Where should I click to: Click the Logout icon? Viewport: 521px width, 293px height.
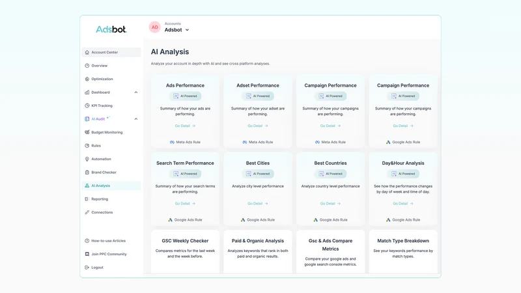pyautogui.click(x=87, y=268)
